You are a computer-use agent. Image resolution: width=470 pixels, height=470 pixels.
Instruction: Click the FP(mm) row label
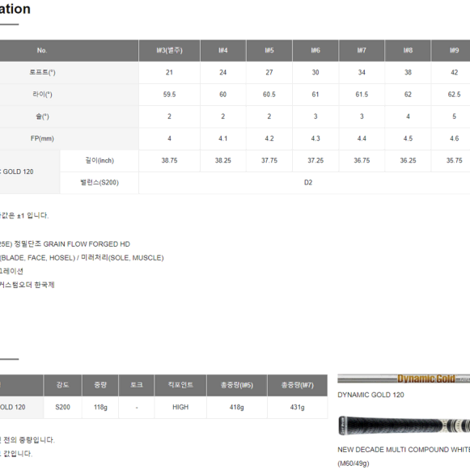[42, 138]
